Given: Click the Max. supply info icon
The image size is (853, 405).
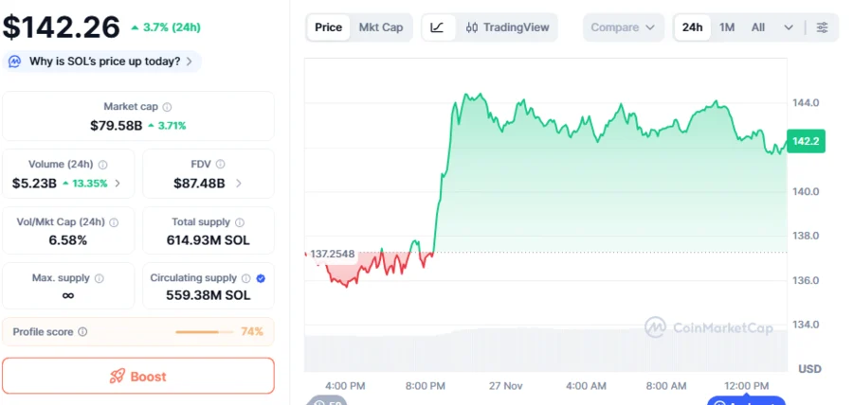Looking at the screenshot, I should (100, 279).
